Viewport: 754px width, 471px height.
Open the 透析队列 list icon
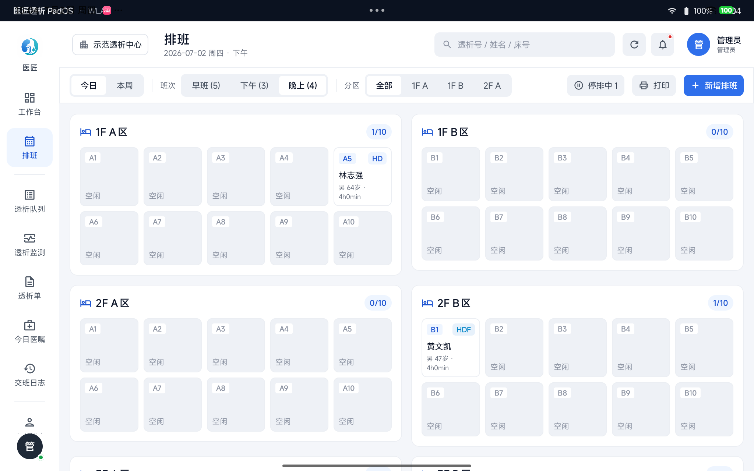(29, 195)
